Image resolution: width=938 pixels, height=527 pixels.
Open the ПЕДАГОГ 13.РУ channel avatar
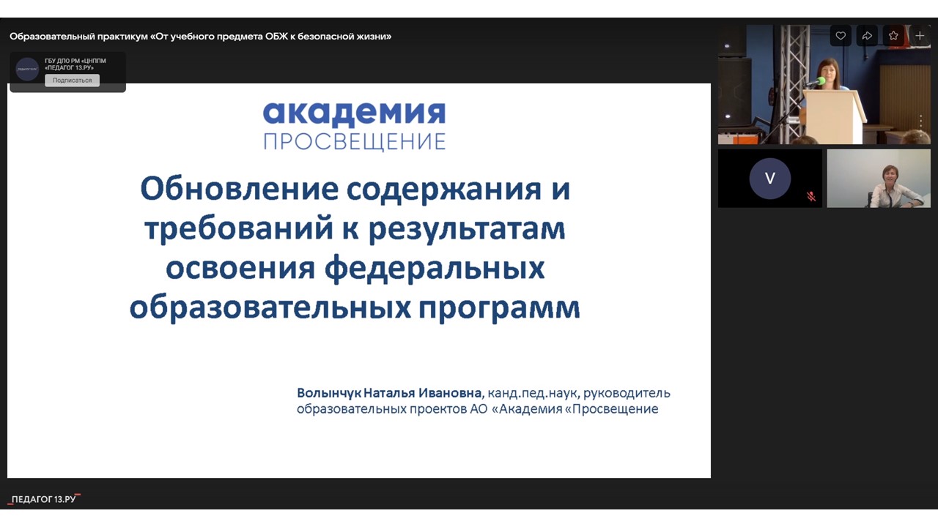coord(27,69)
